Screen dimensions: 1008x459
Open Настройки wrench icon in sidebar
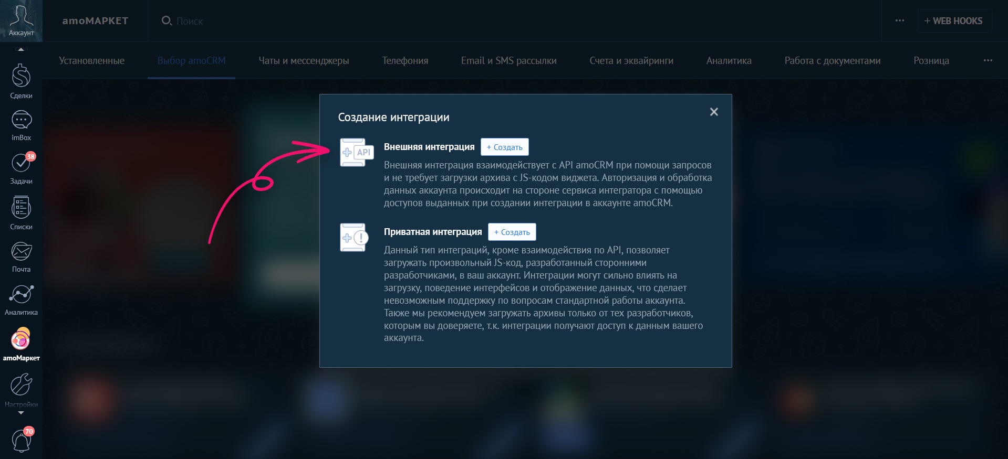tap(21, 386)
